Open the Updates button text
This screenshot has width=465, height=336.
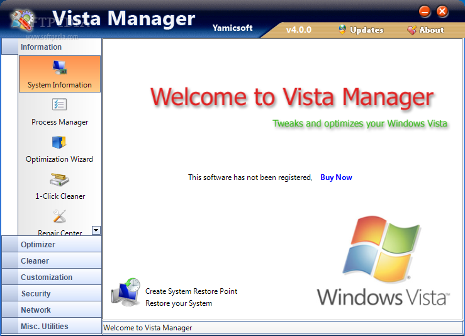coord(367,30)
